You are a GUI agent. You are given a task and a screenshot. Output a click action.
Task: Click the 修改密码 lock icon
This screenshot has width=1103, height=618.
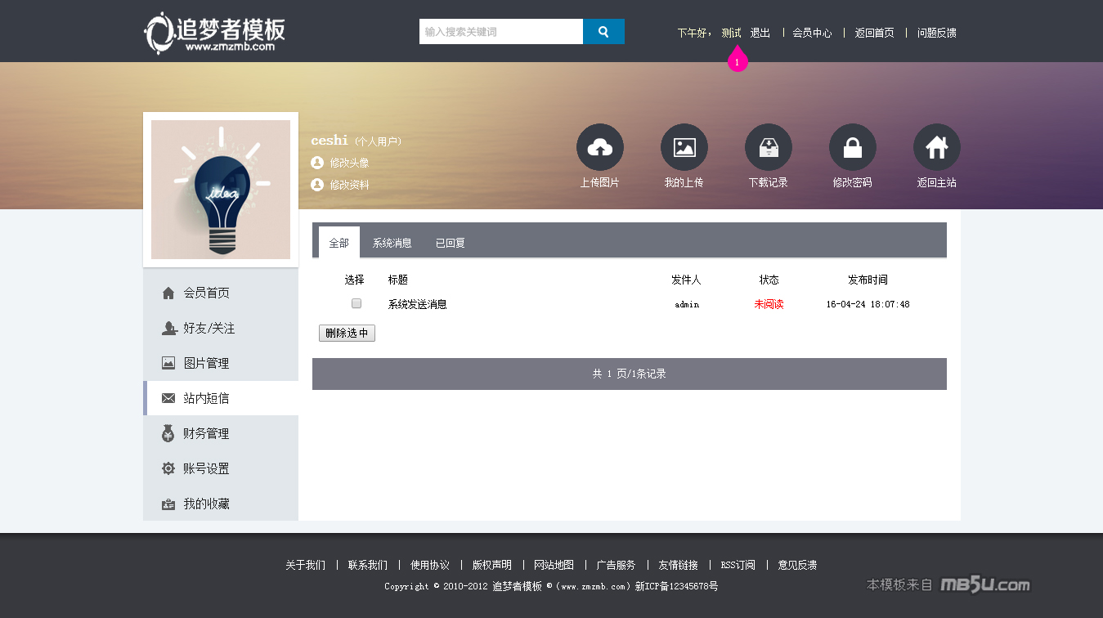[852, 148]
